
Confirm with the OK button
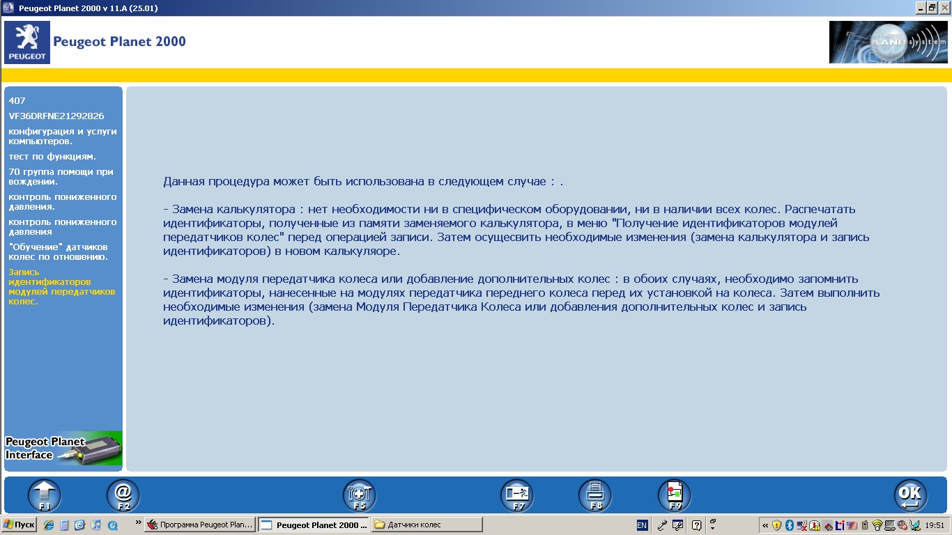point(911,496)
